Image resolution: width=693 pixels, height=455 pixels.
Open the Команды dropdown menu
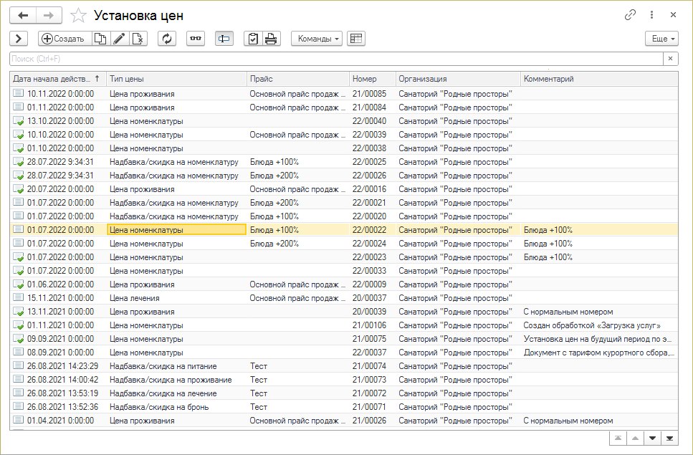tap(316, 39)
